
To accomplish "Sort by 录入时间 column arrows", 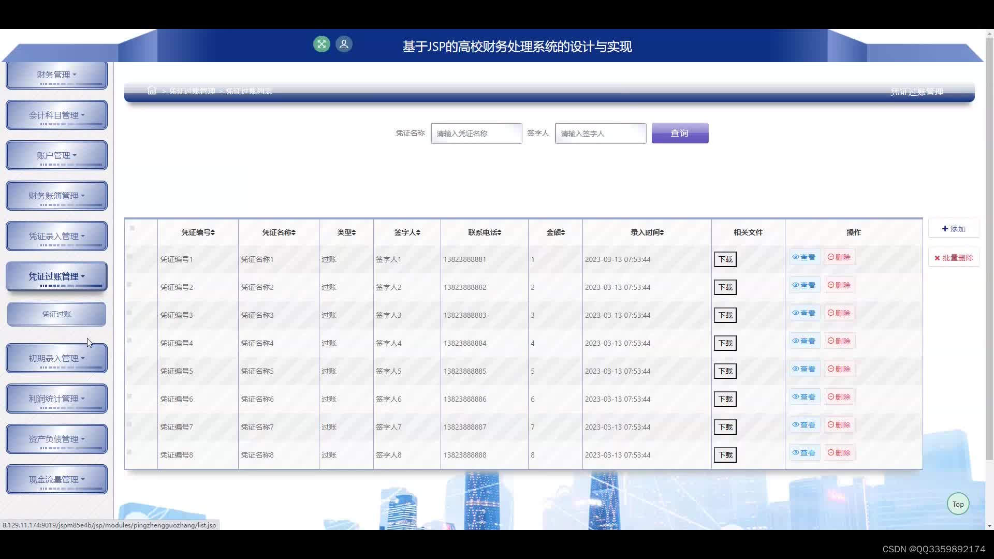I will coord(662,232).
